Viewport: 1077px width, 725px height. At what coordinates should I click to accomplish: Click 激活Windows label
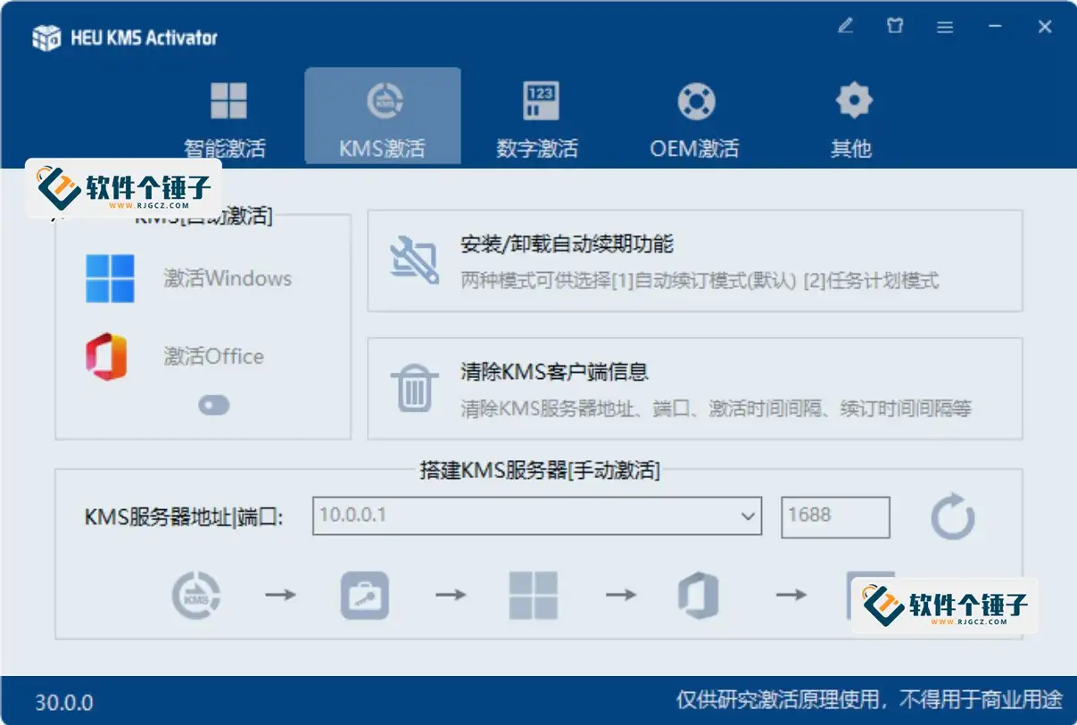pos(228,278)
